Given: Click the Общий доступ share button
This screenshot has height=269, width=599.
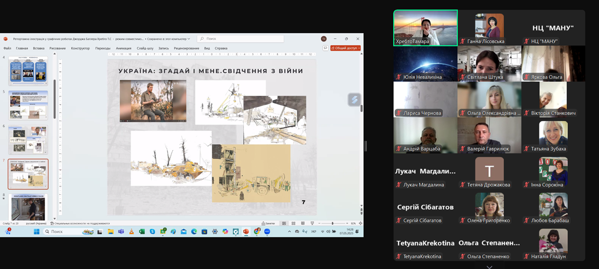Looking at the screenshot, I should point(345,48).
